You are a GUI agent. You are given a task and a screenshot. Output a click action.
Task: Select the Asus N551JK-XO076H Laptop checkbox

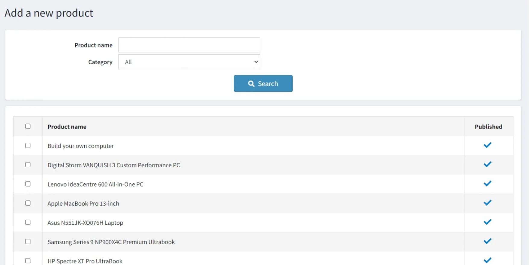[x=28, y=222]
